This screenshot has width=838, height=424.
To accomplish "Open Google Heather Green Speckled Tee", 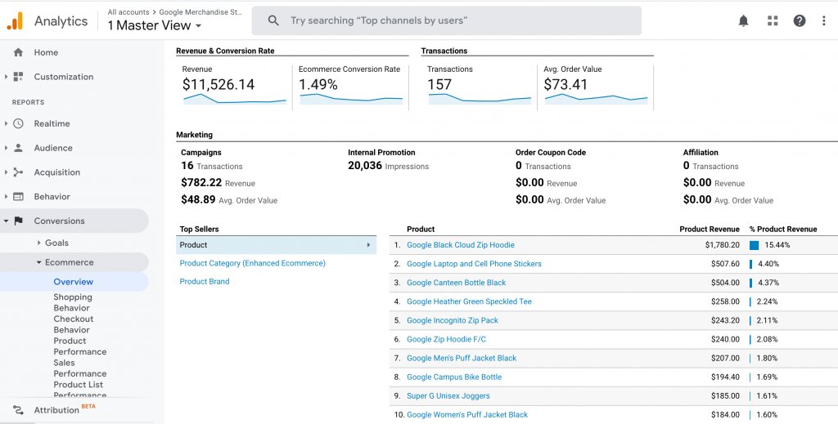I will click(x=469, y=301).
